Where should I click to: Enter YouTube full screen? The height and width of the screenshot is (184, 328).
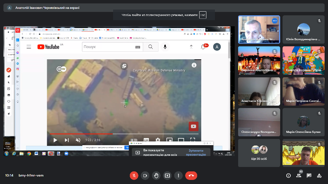[x=193, y=140]
